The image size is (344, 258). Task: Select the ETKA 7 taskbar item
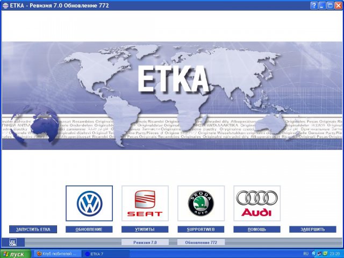tap(105, 254)
